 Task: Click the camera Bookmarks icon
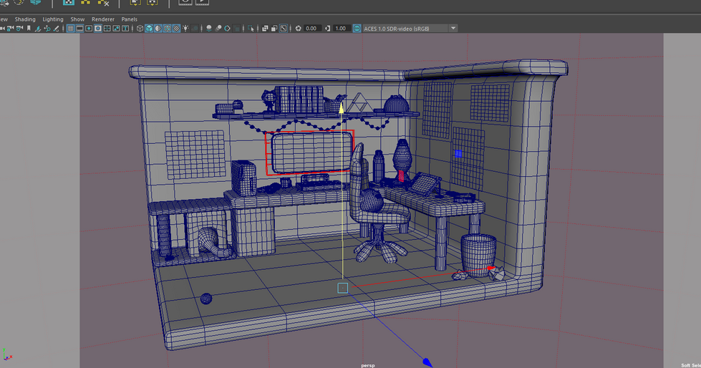click(29, 29)
